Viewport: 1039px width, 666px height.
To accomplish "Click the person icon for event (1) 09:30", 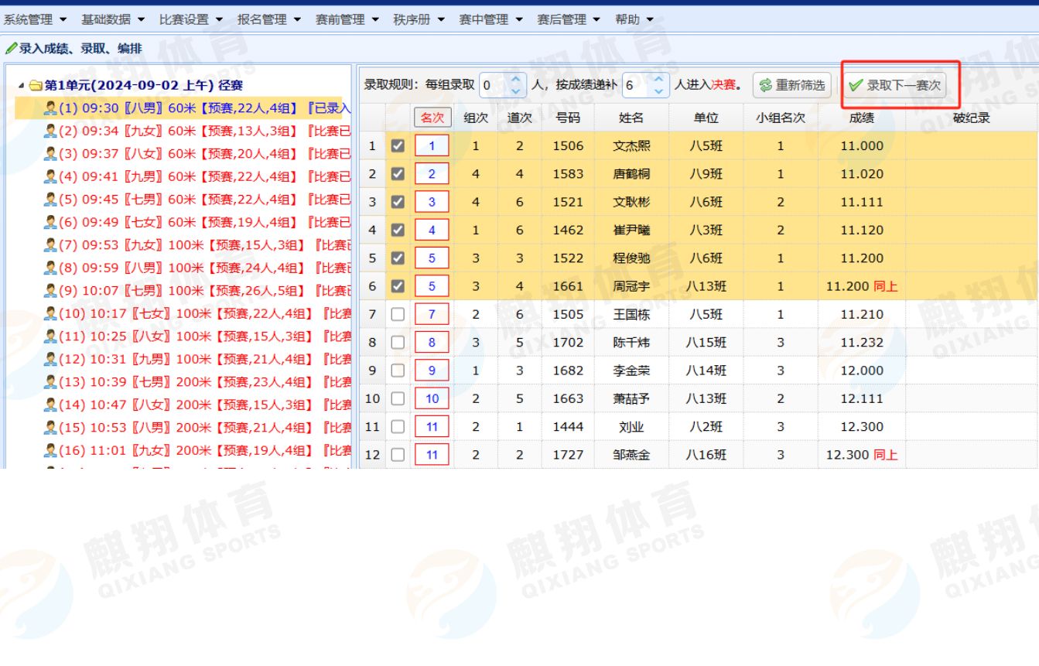I will point(50,109).
